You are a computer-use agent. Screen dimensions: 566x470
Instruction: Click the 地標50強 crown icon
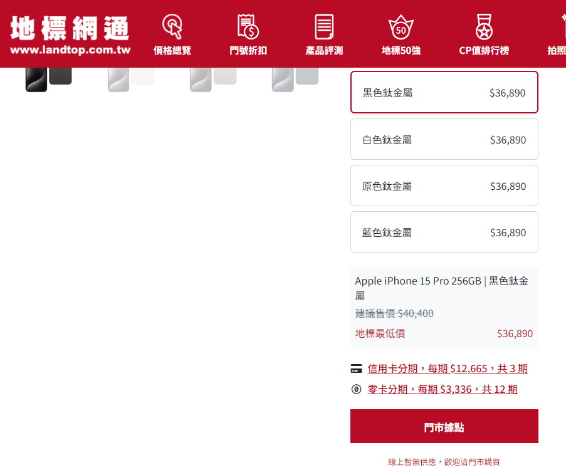coord(401,26)
